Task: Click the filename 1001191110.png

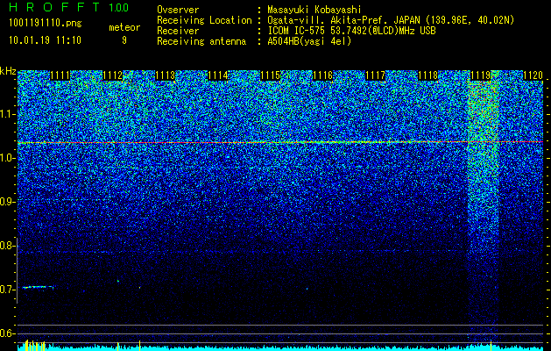Action: [x=46, y=24]
